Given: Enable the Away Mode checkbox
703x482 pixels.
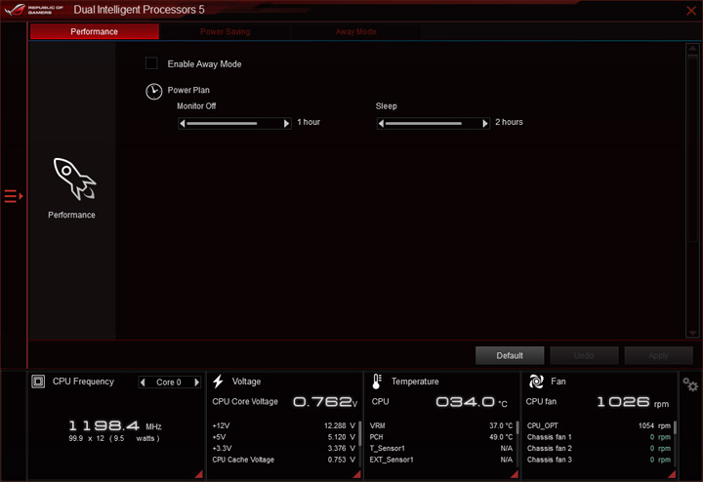Looking at the screenshot, I should coord(151,63).
